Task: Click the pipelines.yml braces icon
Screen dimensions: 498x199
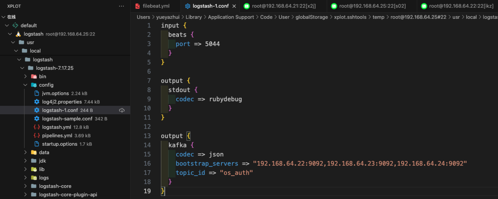Action: [37, 136]
